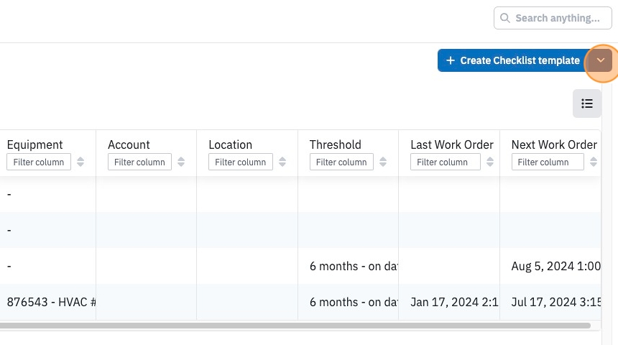Click the Equipment filter column field
This screenshot has height=345, width=618.
coord(39,162)
